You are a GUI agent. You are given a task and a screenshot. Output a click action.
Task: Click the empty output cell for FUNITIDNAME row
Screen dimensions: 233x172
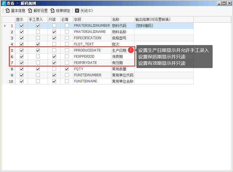click(164, 81)
